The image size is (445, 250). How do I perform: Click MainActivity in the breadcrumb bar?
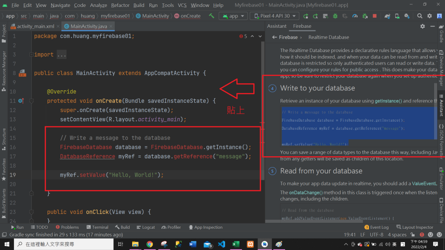point(153,16)
